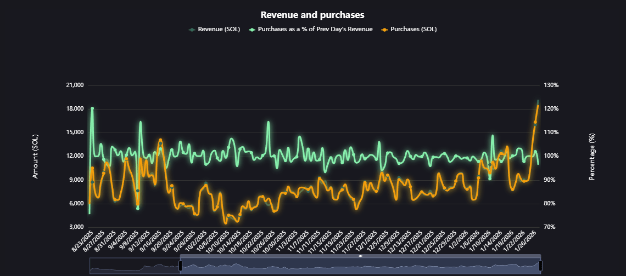Click the green peak data point near 120%

[x=92, y=108]
